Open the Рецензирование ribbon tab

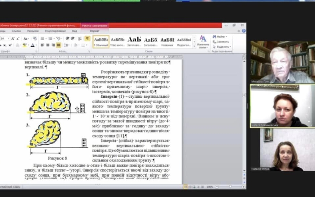[x=55, y=31]
